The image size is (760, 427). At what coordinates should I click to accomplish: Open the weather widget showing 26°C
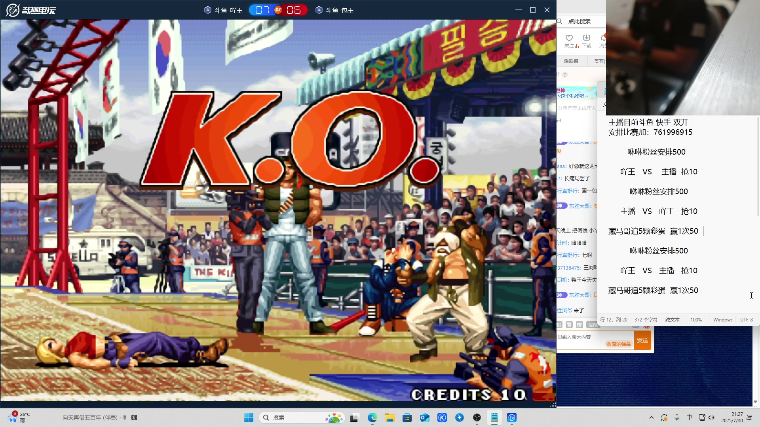point(18,417)
